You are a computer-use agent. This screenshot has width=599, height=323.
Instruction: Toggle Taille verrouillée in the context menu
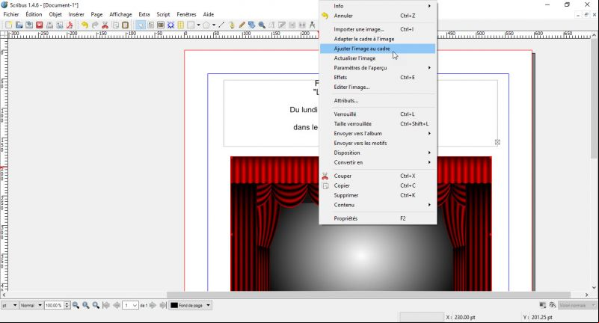tap(378, 123)
